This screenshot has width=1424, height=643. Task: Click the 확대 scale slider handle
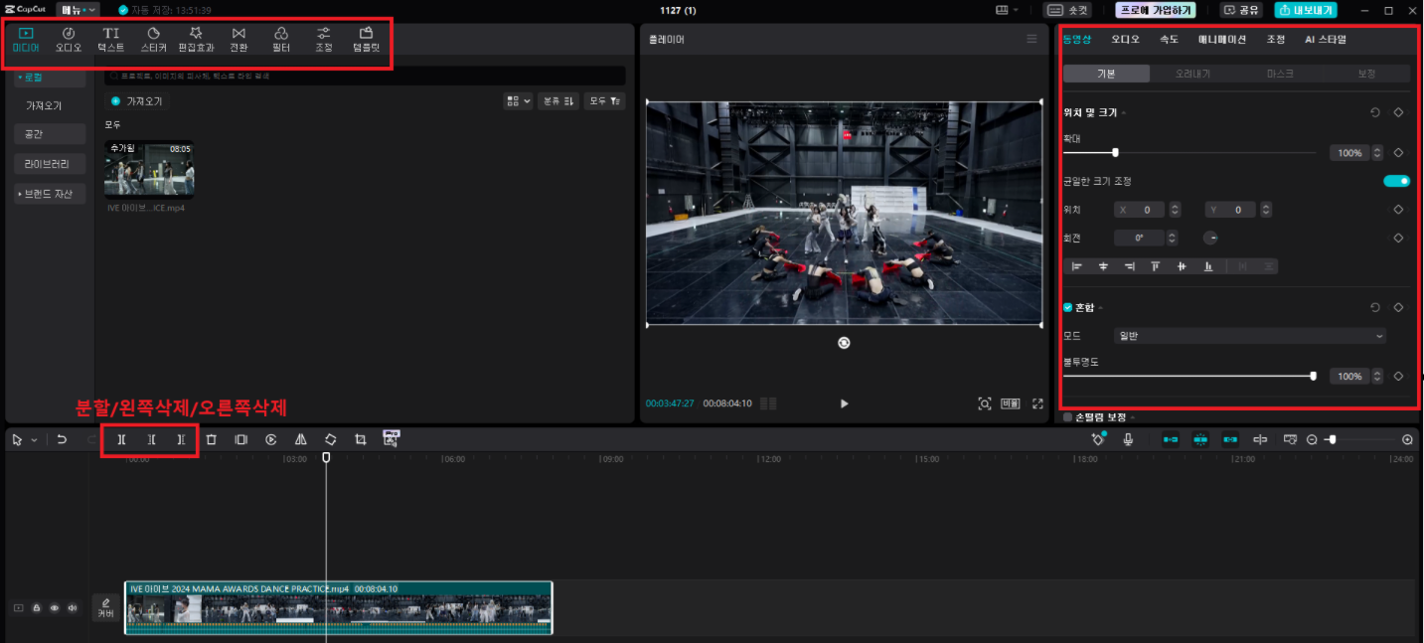[x=1115, y=153]
